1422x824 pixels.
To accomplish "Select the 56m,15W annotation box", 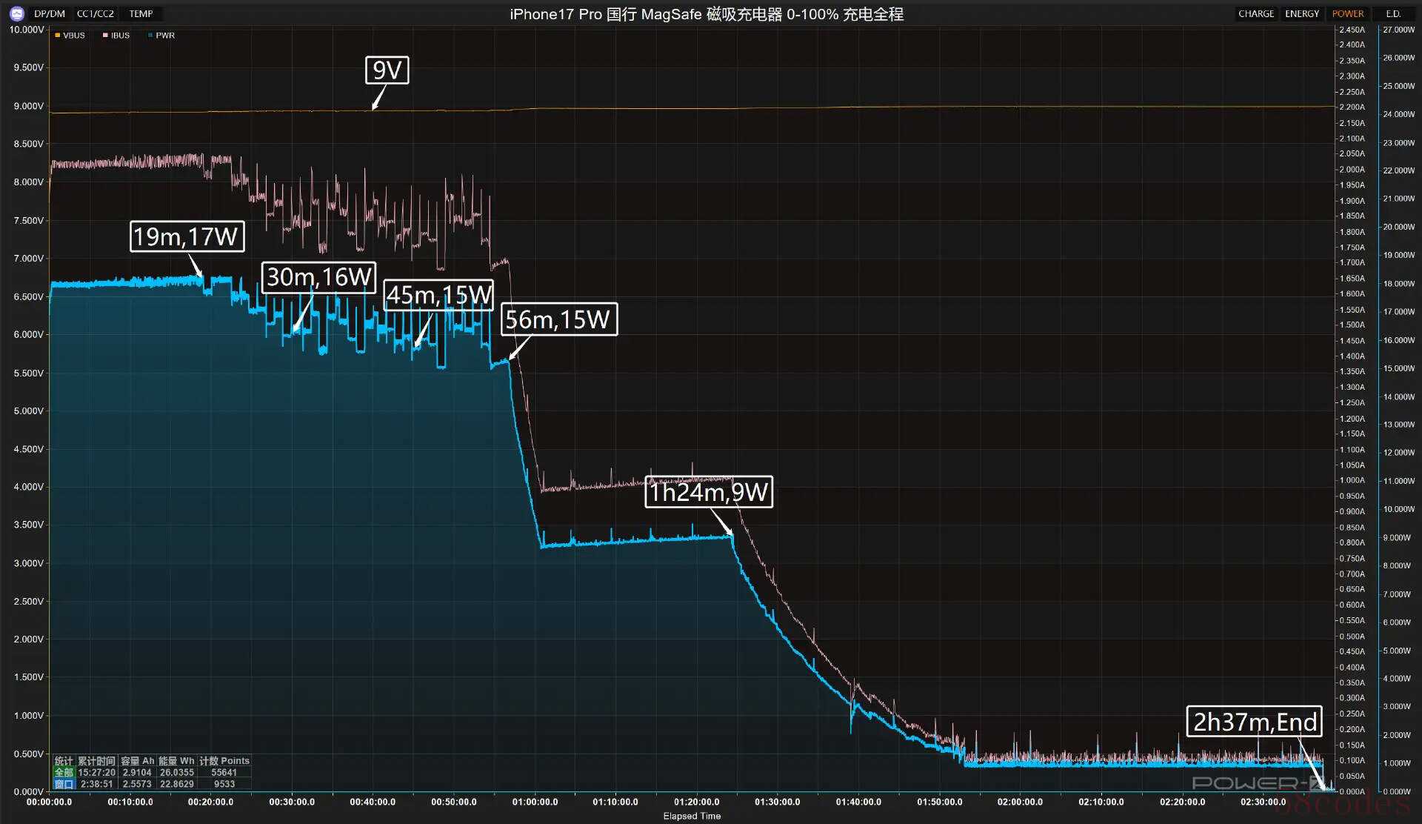I will [x=558, y=319].
